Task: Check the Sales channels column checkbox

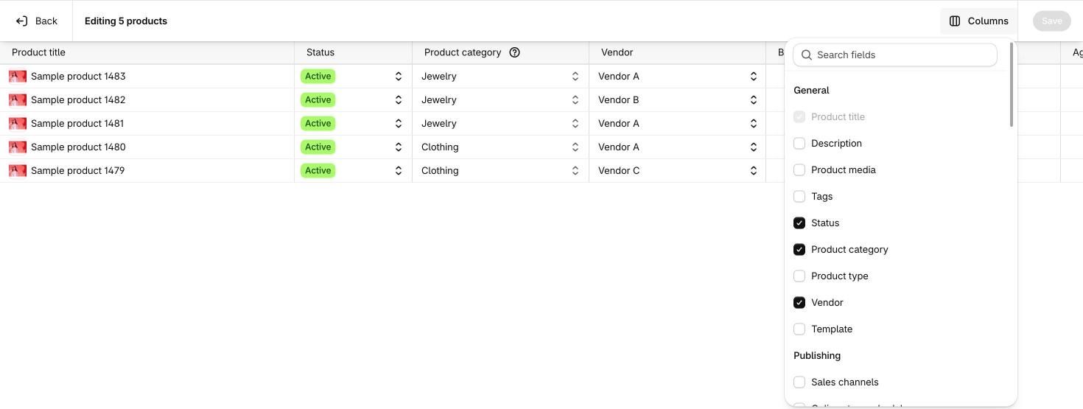Action: (799, 382)
